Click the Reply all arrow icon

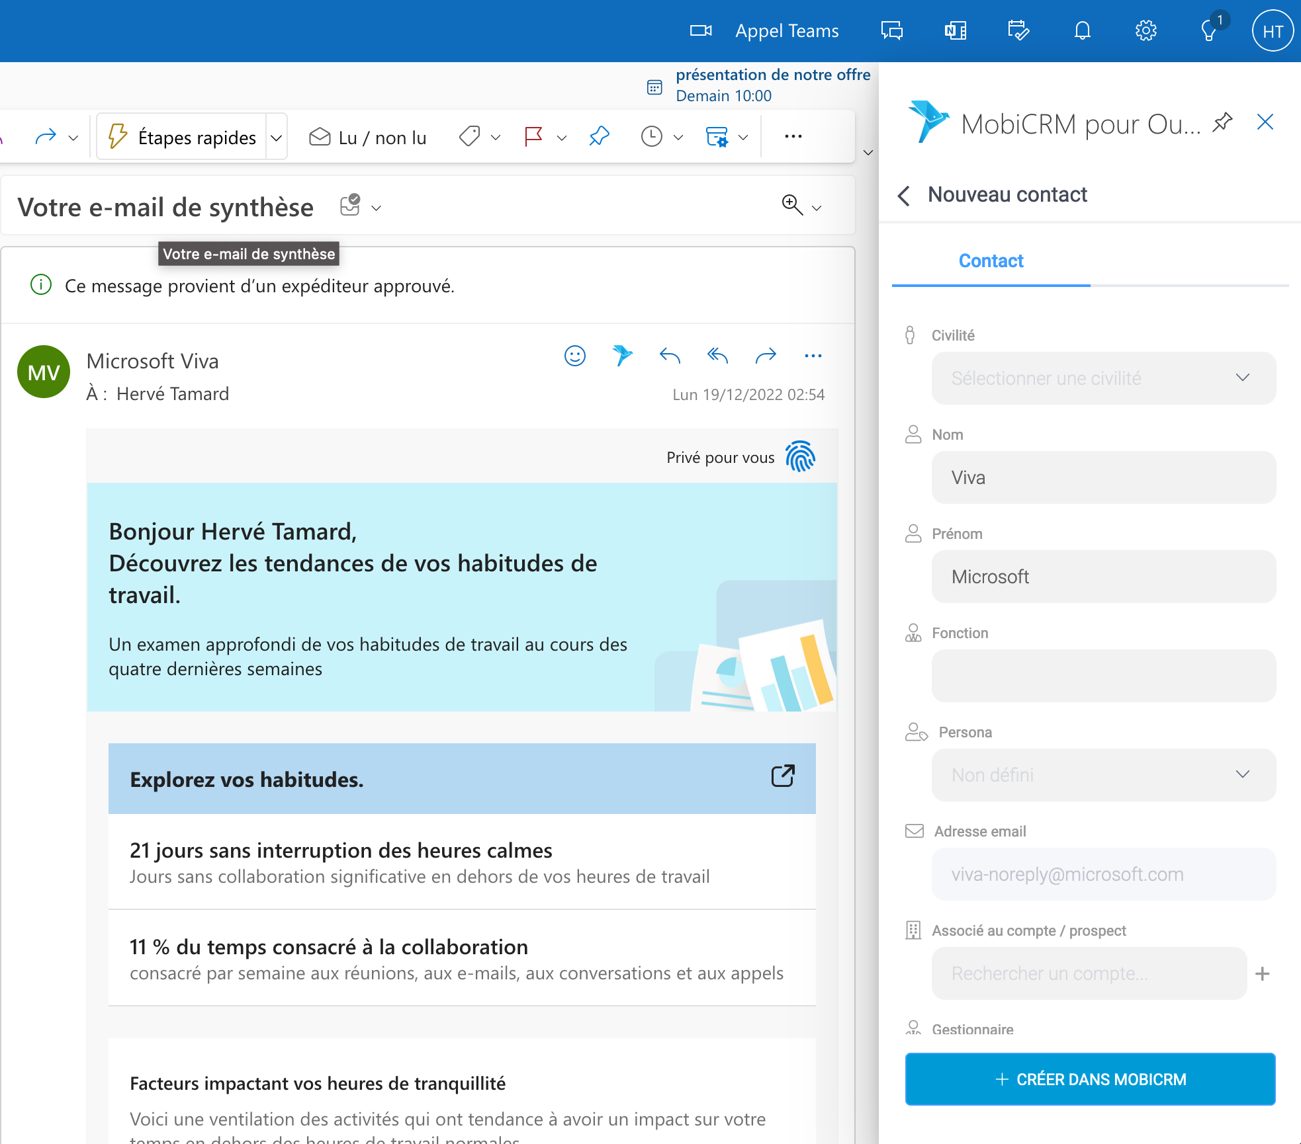click(x=717, y=356)
